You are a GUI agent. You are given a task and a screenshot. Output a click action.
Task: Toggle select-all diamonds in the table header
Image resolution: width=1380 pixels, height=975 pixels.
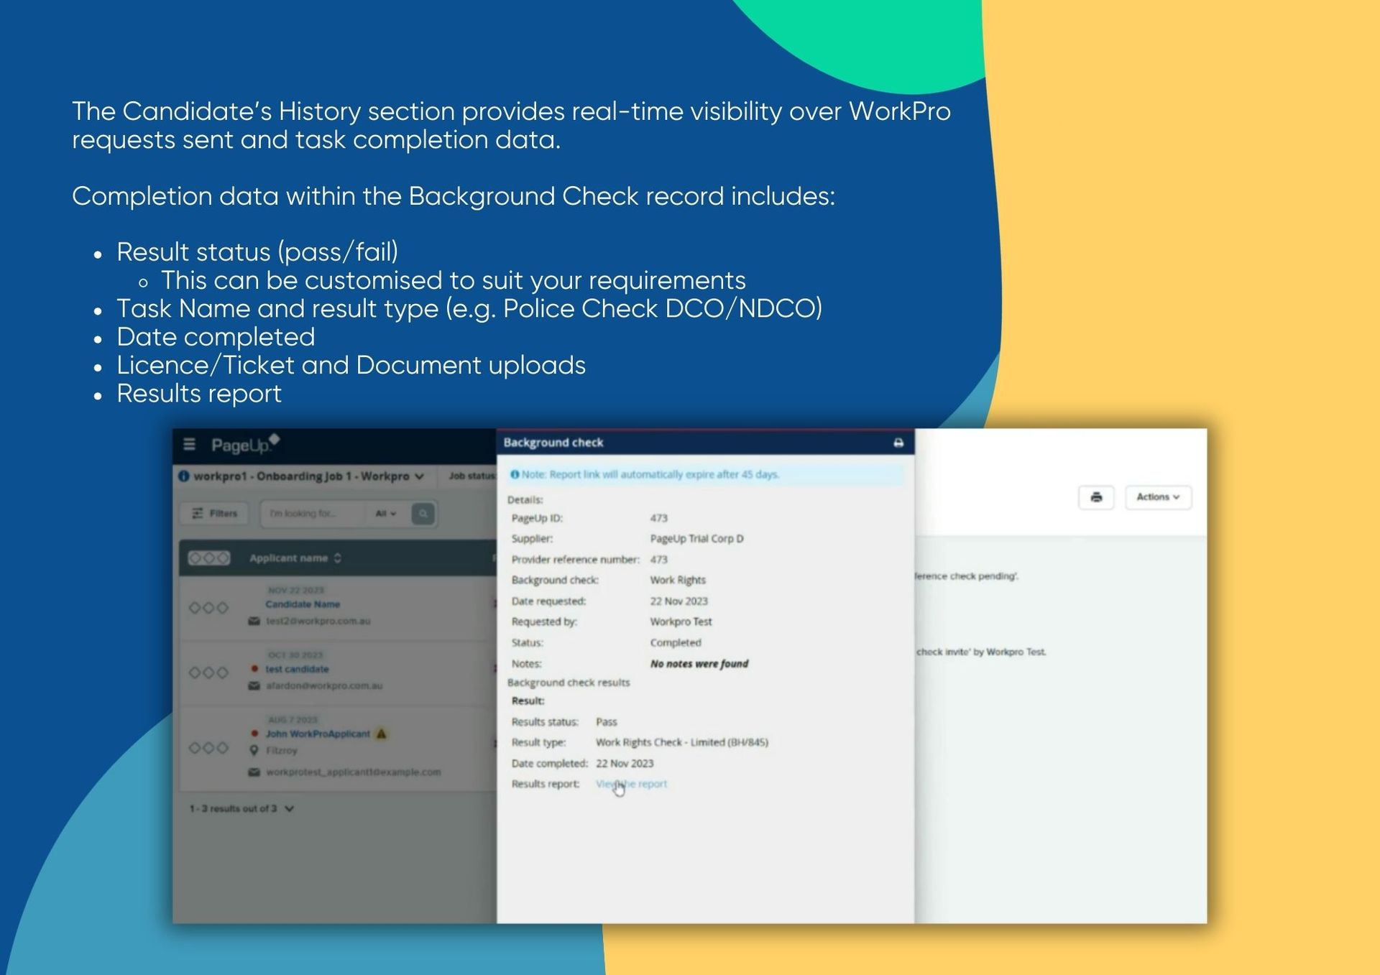tap(208, 558)
